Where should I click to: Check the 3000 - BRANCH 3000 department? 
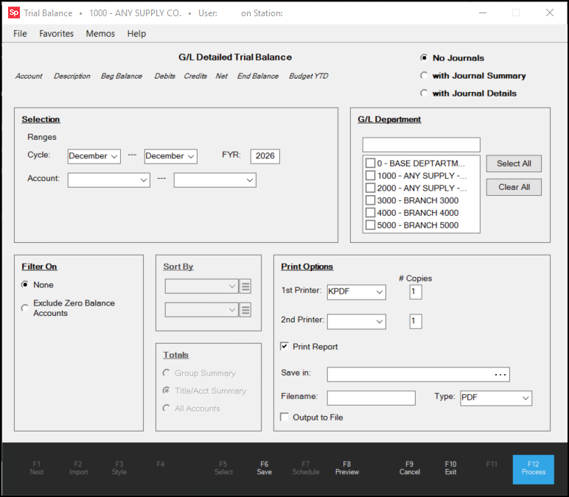tap(370, 201)
